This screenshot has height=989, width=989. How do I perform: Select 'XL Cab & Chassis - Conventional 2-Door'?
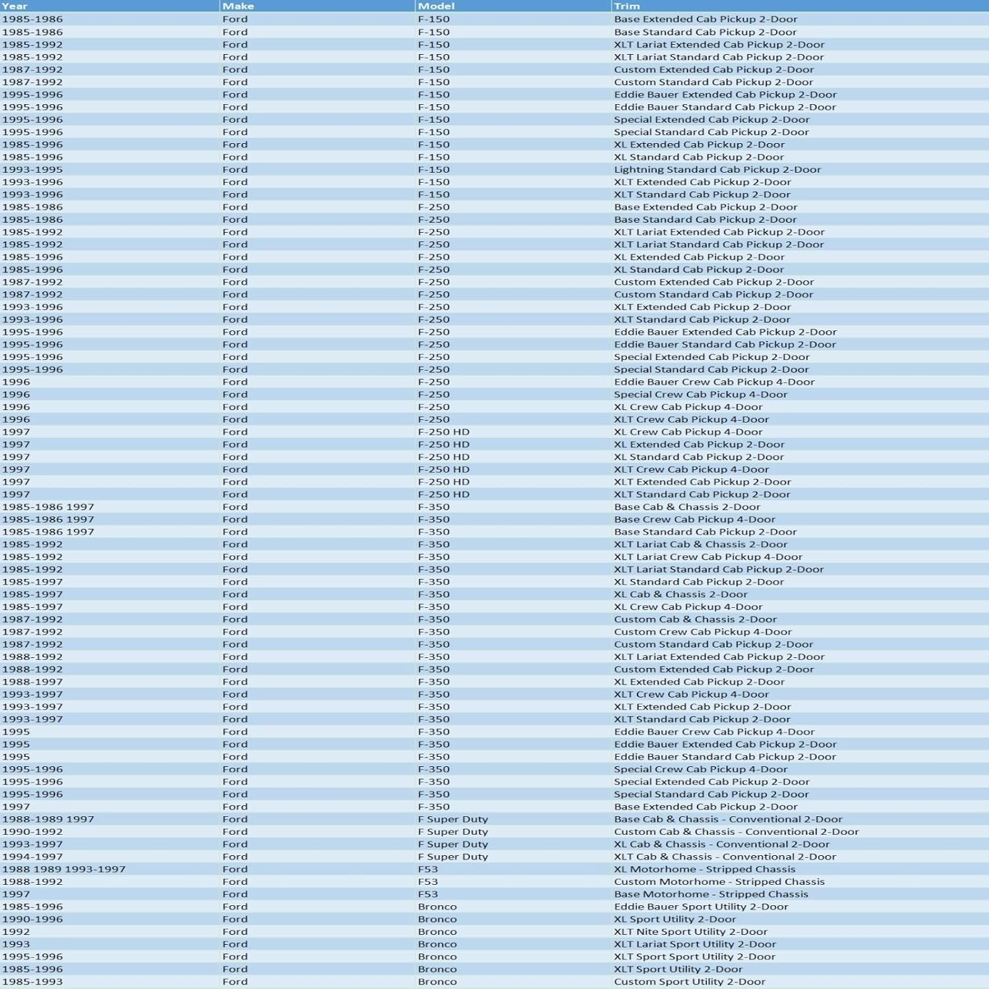(x=722, y=844)
